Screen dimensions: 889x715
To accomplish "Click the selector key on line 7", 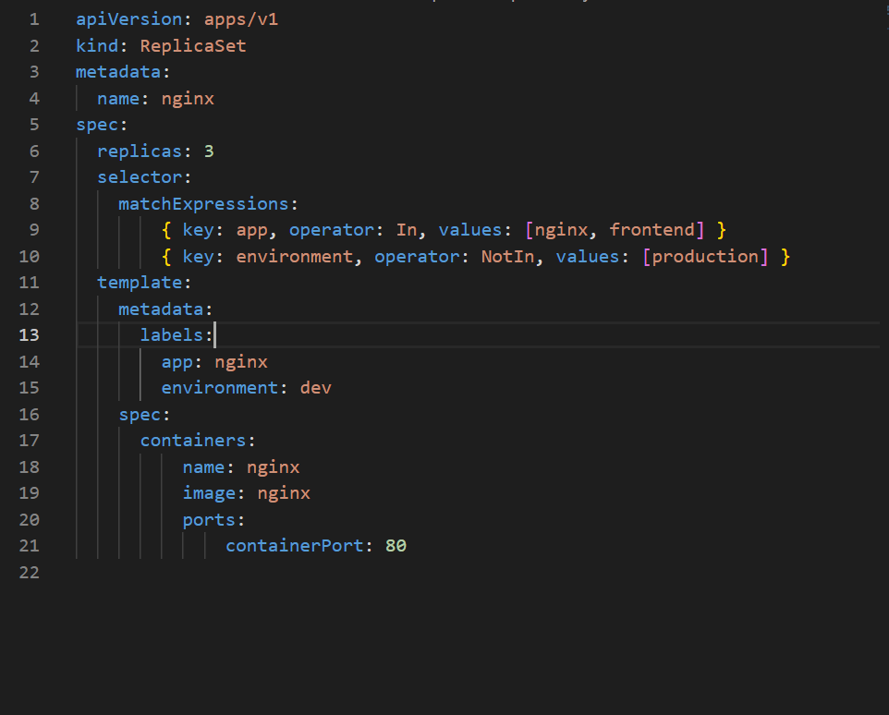I will pyautogui.click(x=139, y=177).
